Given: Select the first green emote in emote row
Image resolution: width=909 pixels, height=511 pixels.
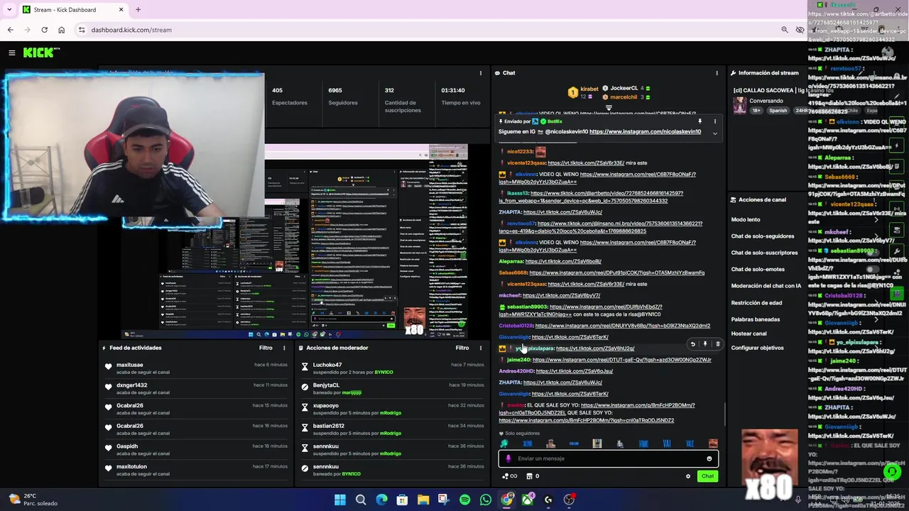Looking at the screenshot, I should pos(504,444).
